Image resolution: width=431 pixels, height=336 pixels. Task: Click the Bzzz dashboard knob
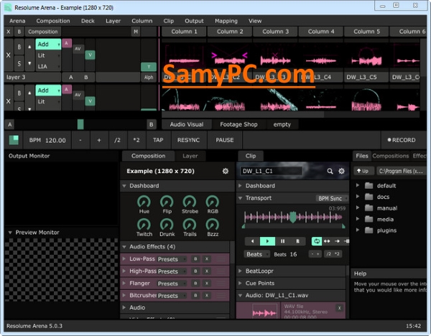pos(213,225)
